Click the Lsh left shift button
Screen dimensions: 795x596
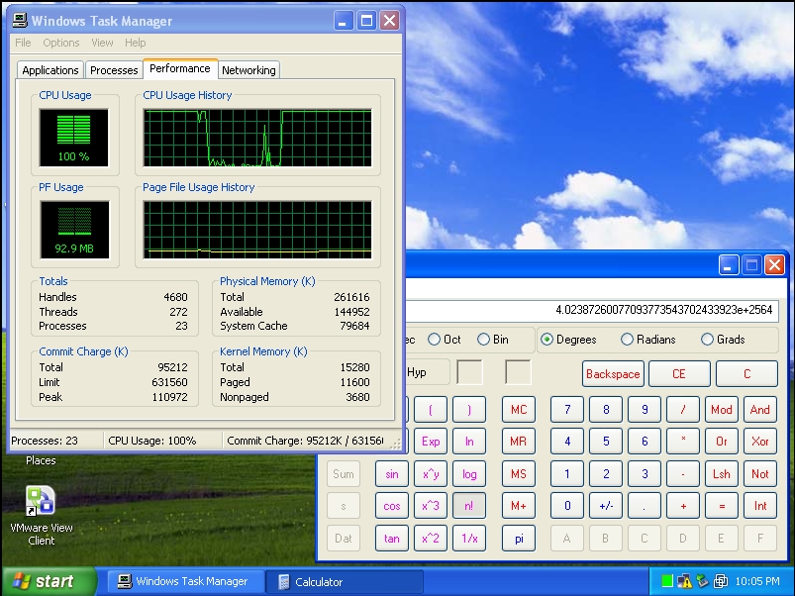pyautogui.click(x=722, y=474)
